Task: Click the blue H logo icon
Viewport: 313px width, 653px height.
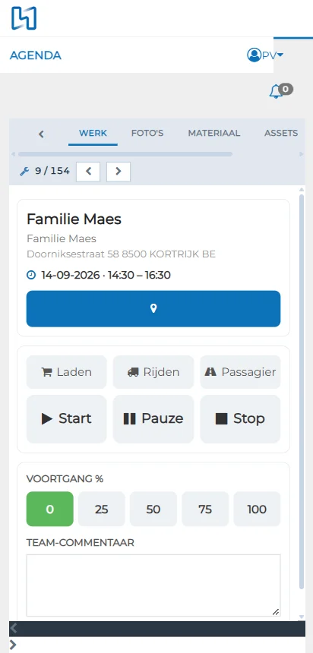Action: pos(24,18)
